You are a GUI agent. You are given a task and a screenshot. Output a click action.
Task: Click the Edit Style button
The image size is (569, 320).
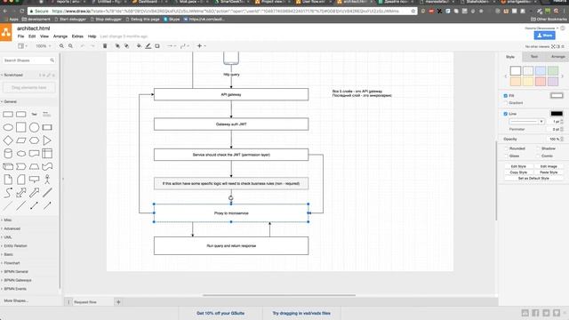coord(518,166)
